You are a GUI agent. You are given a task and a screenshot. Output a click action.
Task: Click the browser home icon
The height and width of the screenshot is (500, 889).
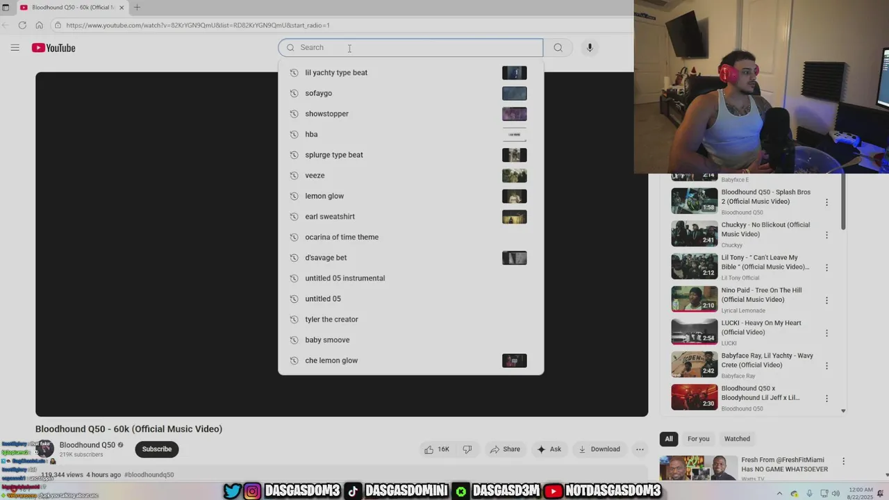coord(40,25)
